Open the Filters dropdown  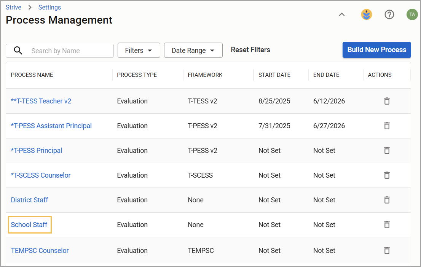139,50
